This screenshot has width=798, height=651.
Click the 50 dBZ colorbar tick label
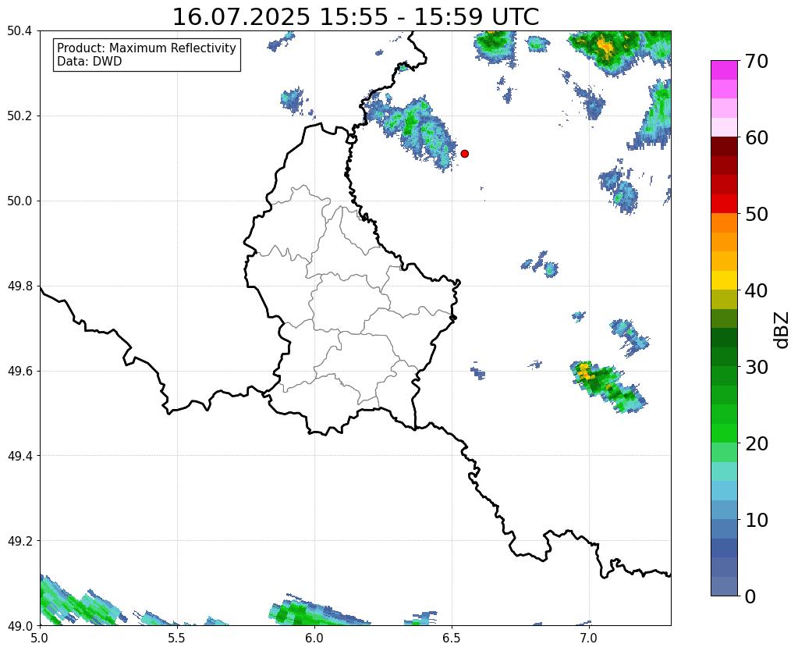[x=756, y=214]
